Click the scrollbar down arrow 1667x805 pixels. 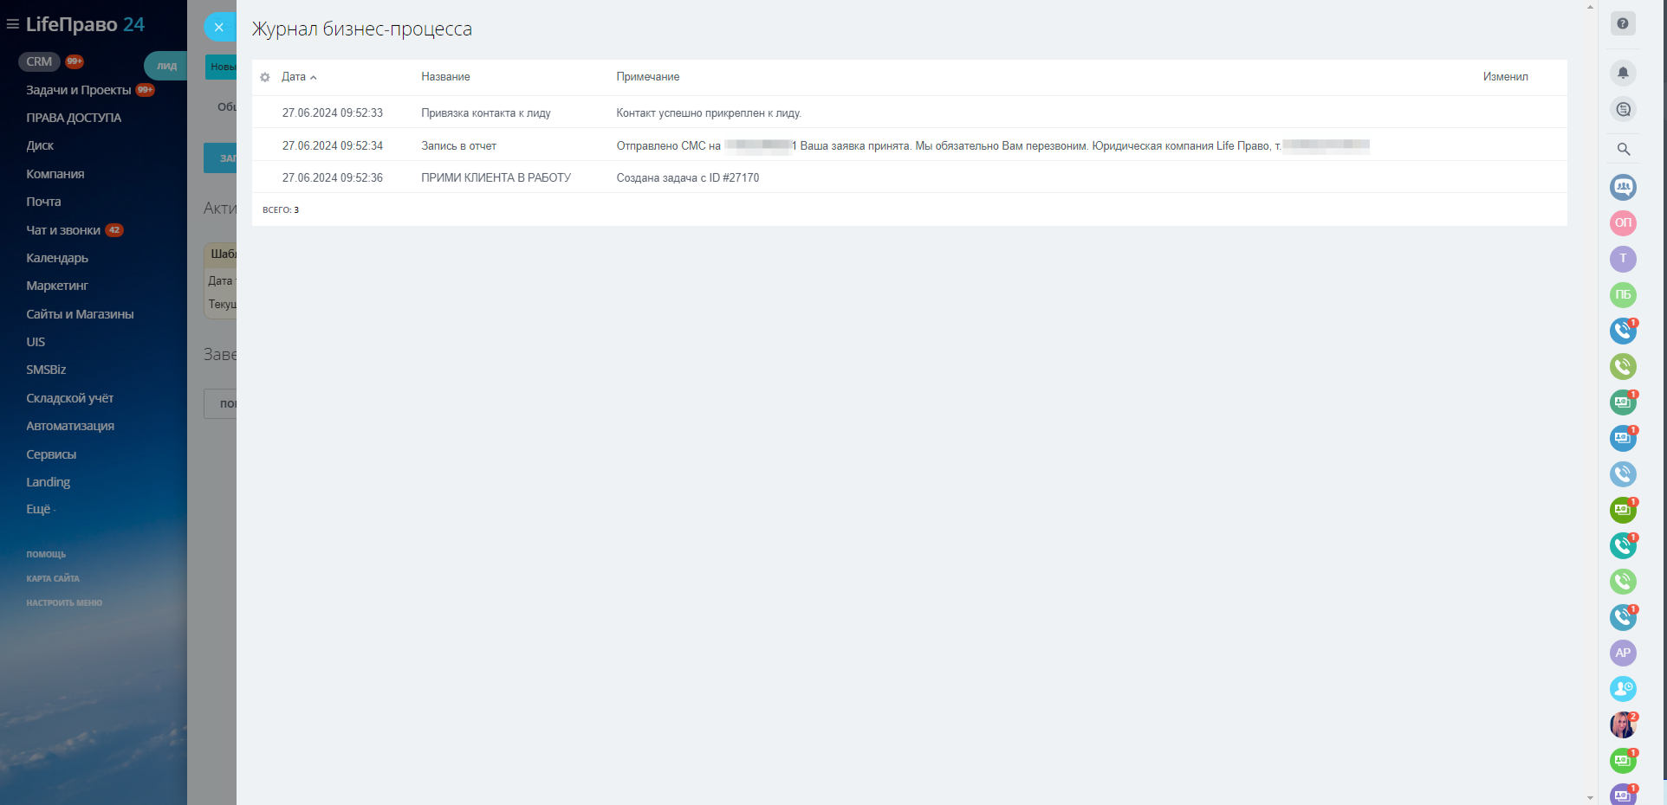1590,798
